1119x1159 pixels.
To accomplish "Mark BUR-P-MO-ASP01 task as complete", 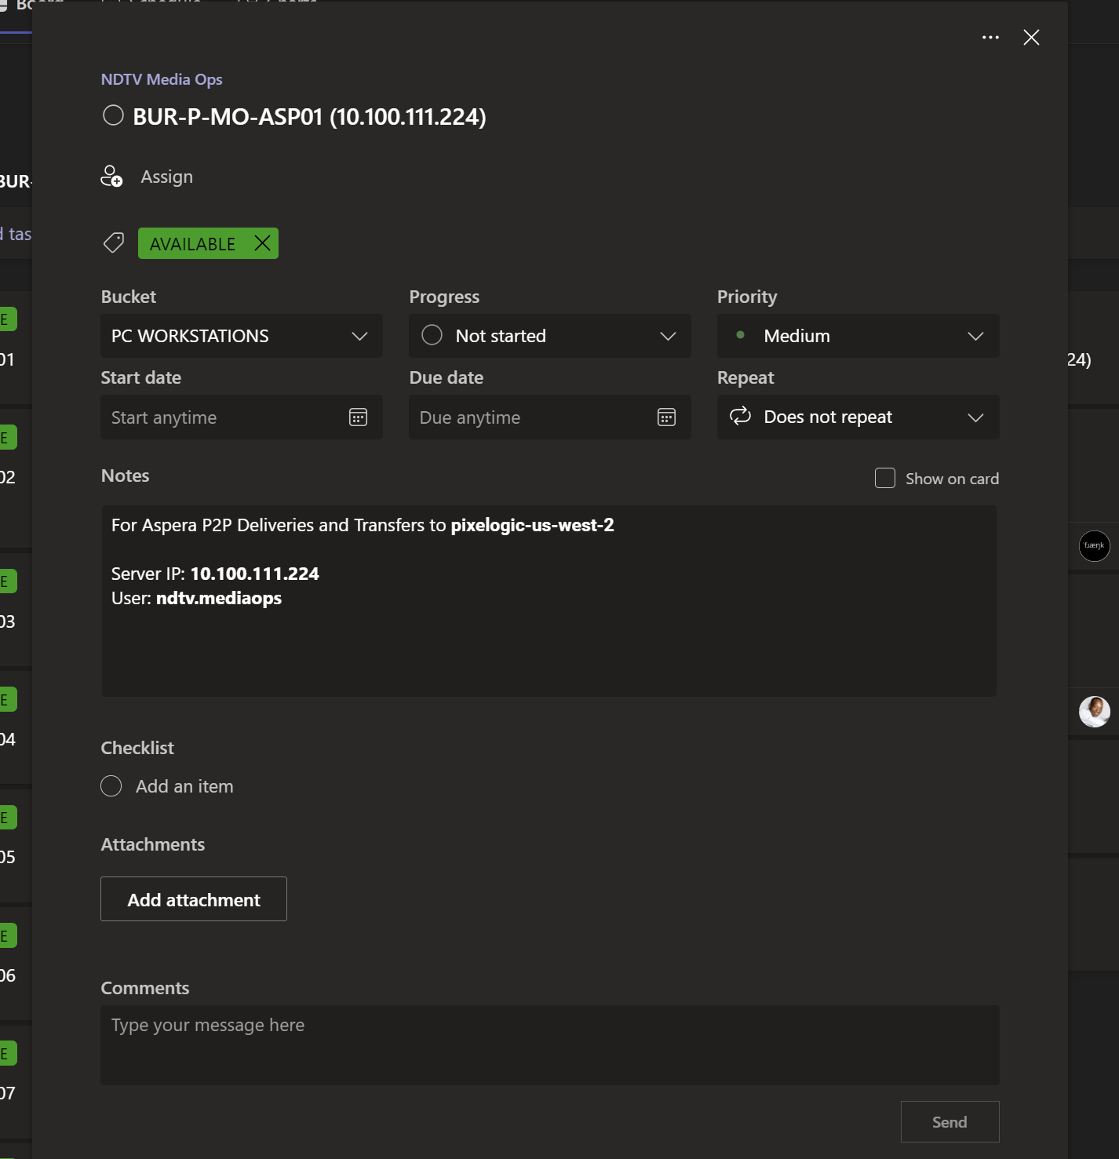I will coord(114,116).
